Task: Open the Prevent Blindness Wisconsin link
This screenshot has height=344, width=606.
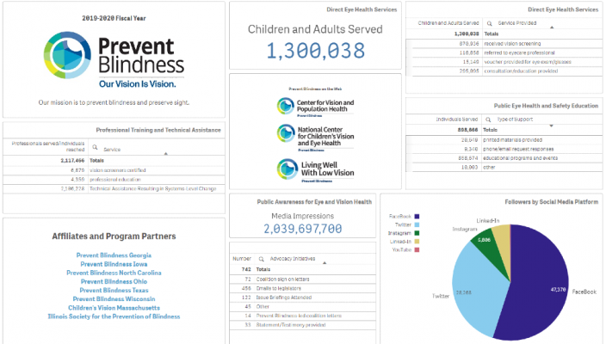Action: pyautogui.click(x=114, y=298)
